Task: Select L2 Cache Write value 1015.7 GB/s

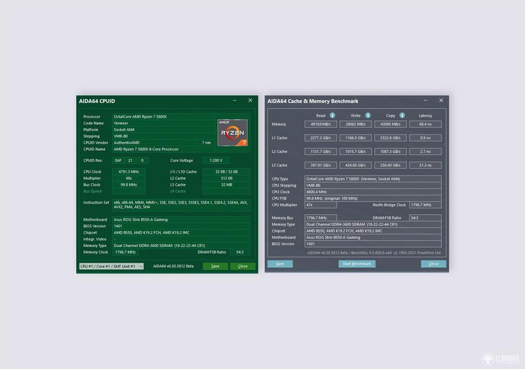Action: (x=355, y=152)
